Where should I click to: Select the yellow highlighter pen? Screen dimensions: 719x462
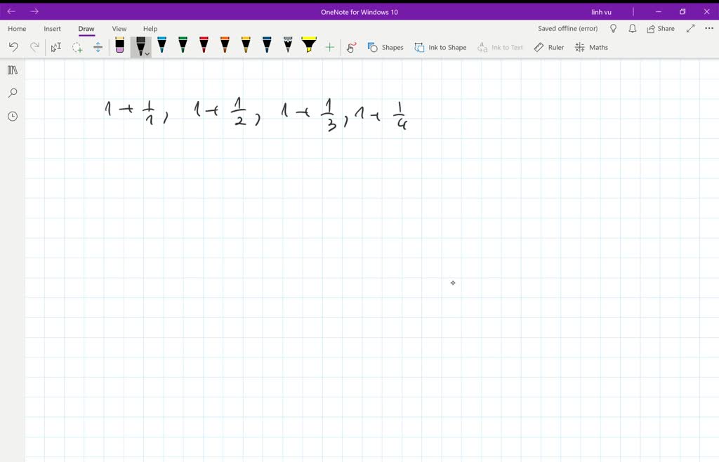click(x=308, y=46)
